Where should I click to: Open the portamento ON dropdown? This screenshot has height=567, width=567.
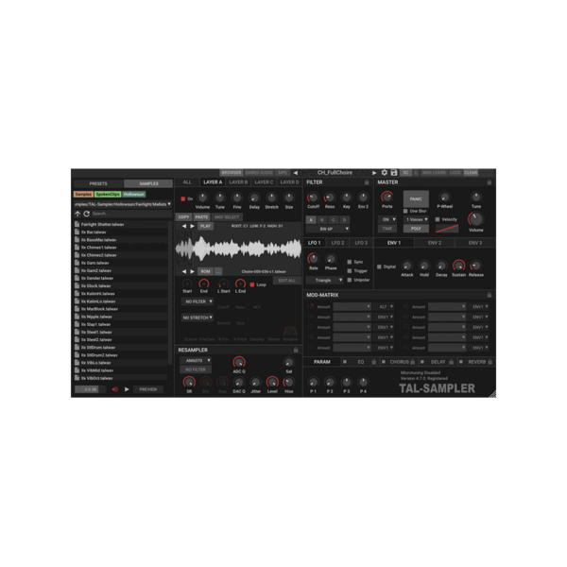(387, 219)
